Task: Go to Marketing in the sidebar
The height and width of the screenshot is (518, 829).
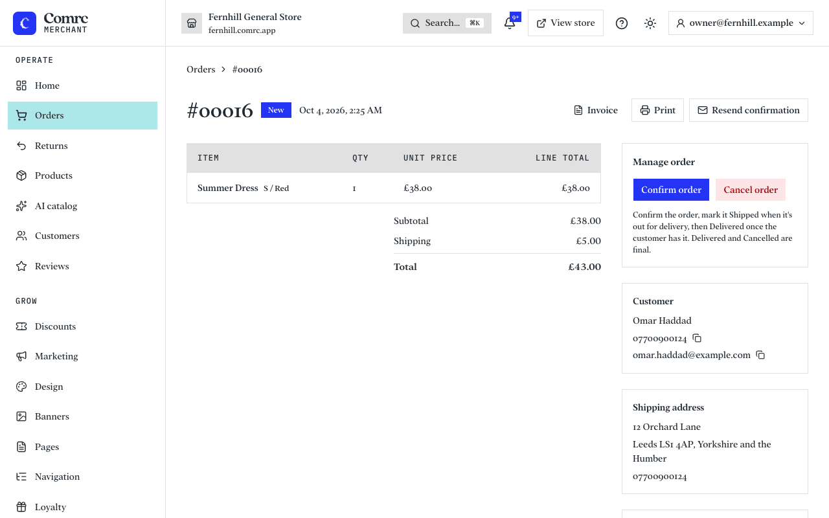Action: [x=82, y=356]
